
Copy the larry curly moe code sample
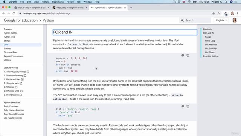click(x=188, y=106)
